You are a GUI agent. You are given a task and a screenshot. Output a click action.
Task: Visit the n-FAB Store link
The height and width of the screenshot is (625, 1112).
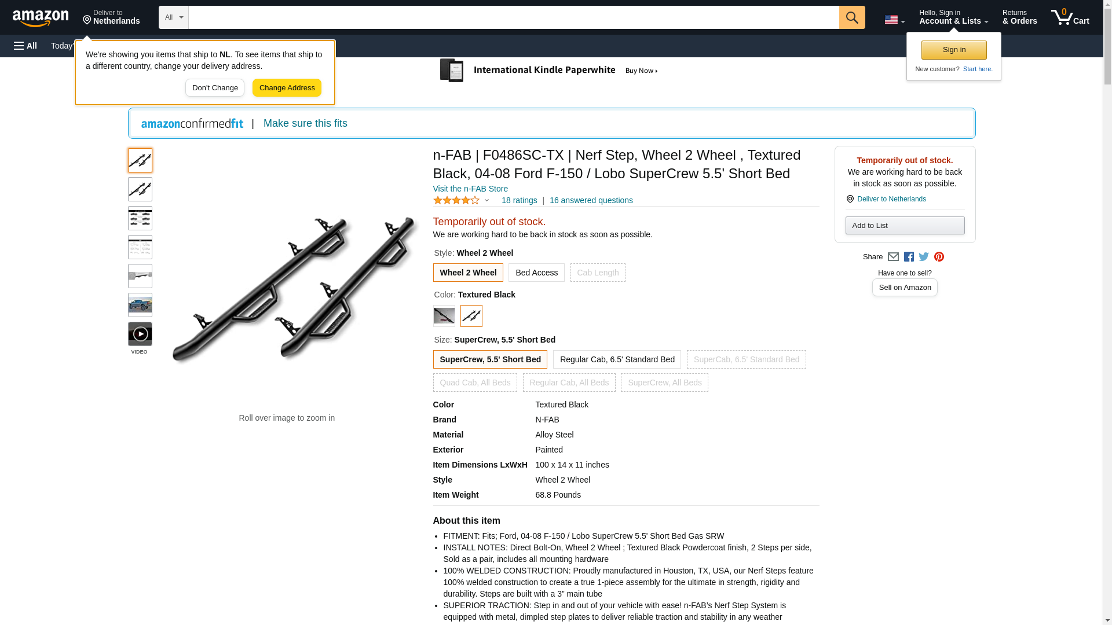pyautogui.click(x=470, y=189)
